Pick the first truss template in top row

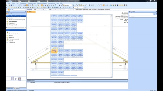(54, 17)
